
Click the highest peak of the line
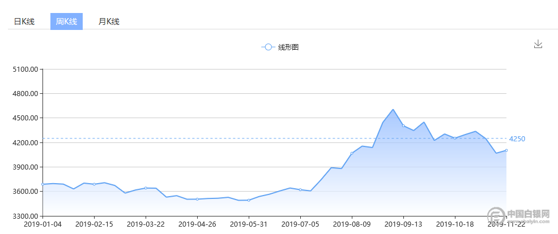(x=393, y=110)
